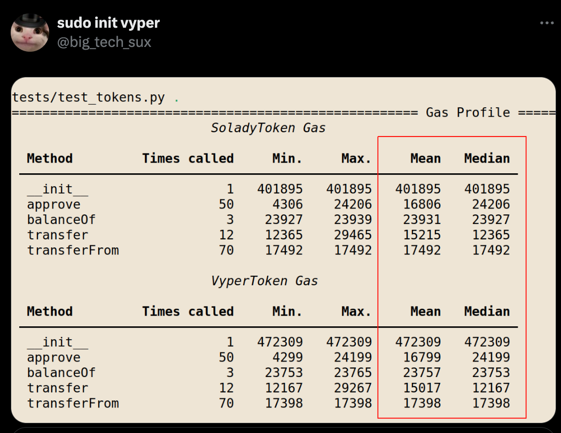This screenshot has width=561, height=433.
Task: Select the VyperToken __init__ Median value 472309
Action: pos(487,342)
